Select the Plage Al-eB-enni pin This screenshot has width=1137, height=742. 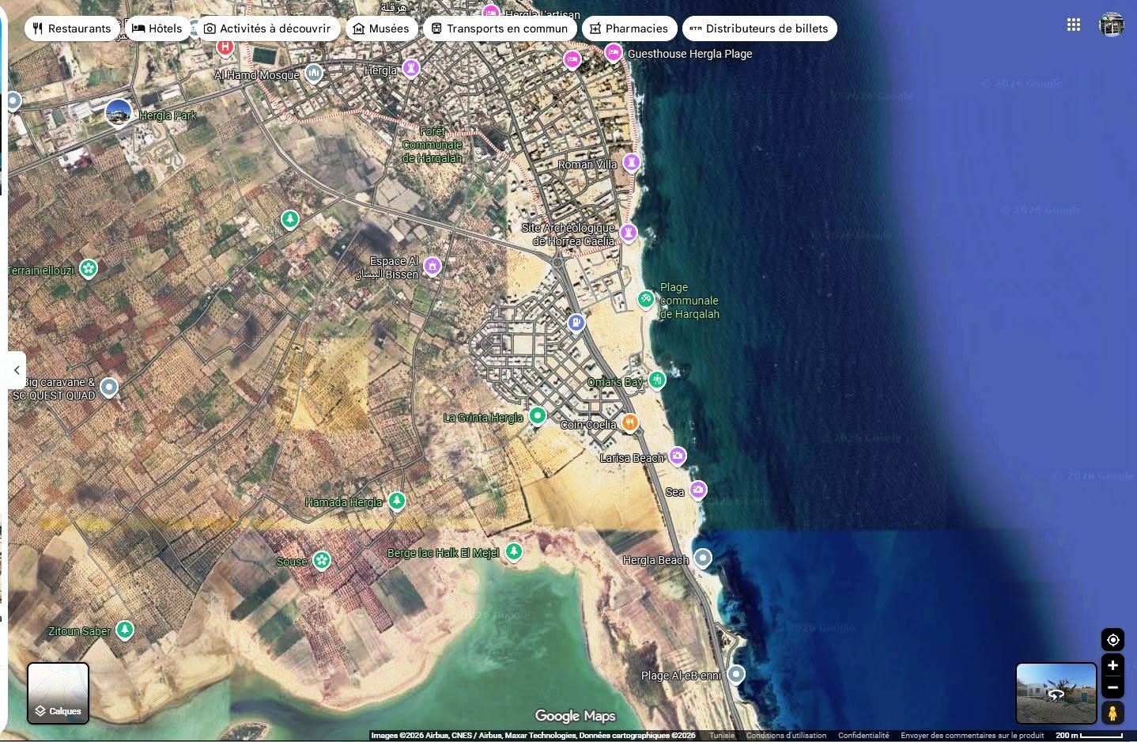point(736,675)
